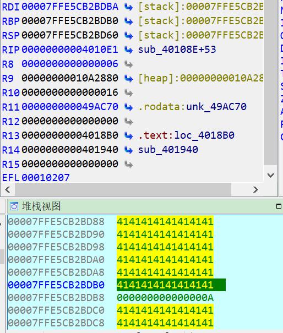
Task: Click the [stack] reference for RBP
Action: click(200, 21)
